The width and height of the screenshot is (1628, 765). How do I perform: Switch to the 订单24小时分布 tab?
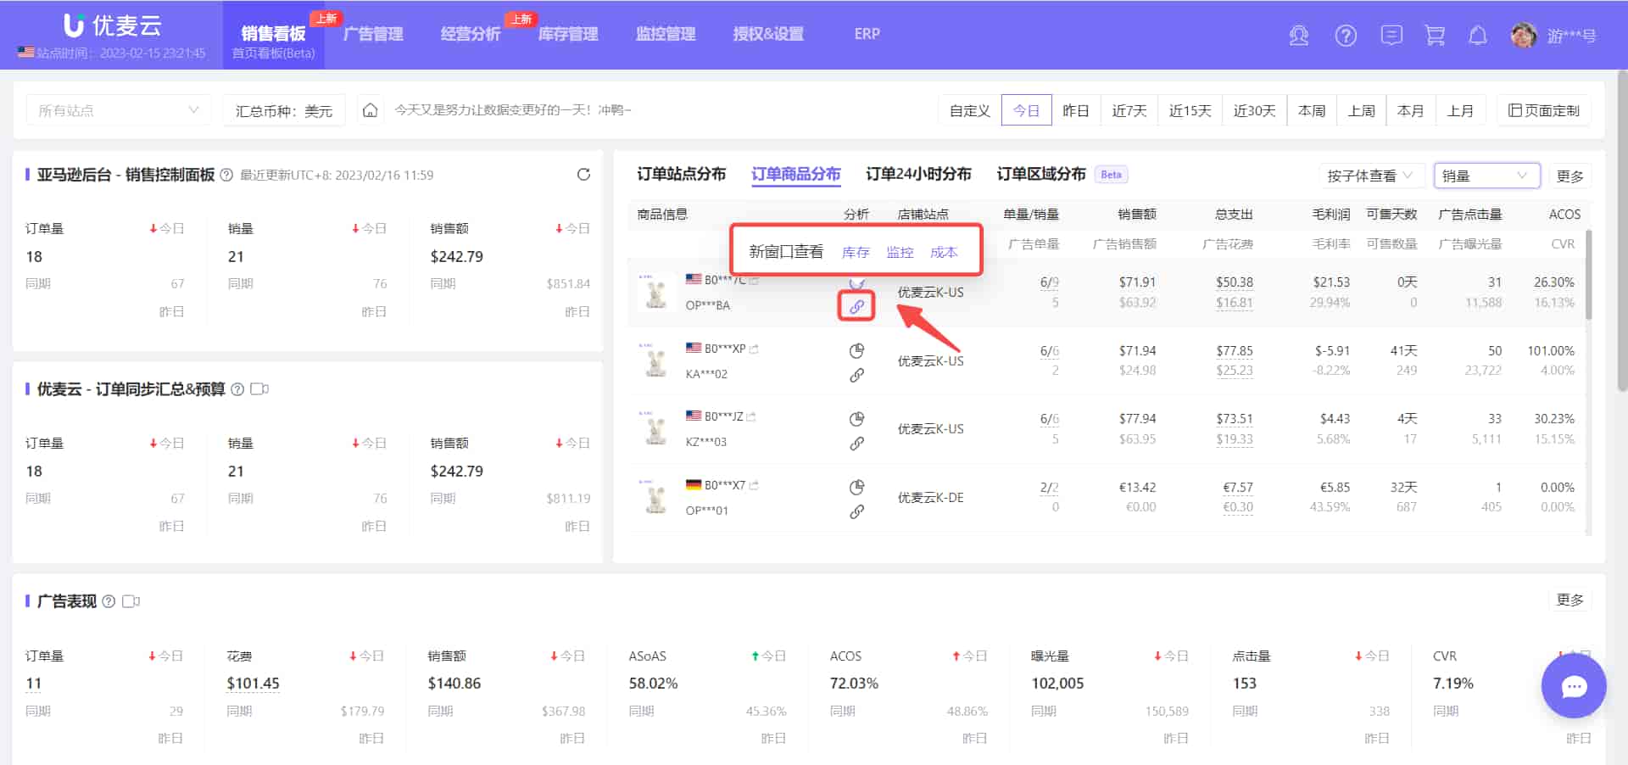point(918,174)
